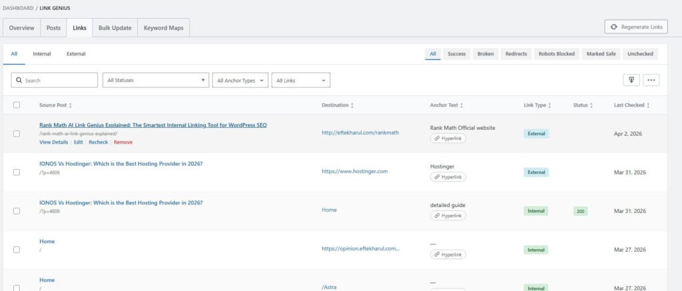
Task: Toggle the select-all checkbox in table header
Action: (x=17, y=105)
